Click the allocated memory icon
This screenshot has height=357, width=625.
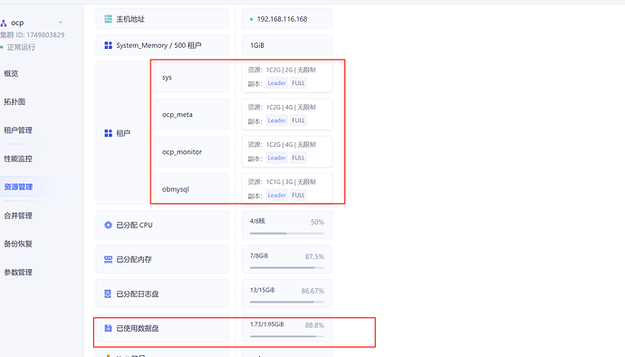108,259
